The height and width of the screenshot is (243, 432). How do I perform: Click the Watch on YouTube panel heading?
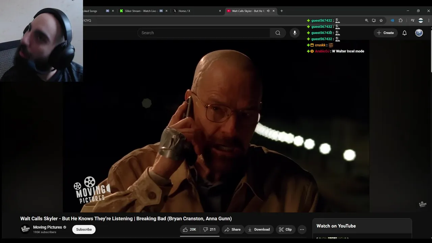tap(336, 226)
